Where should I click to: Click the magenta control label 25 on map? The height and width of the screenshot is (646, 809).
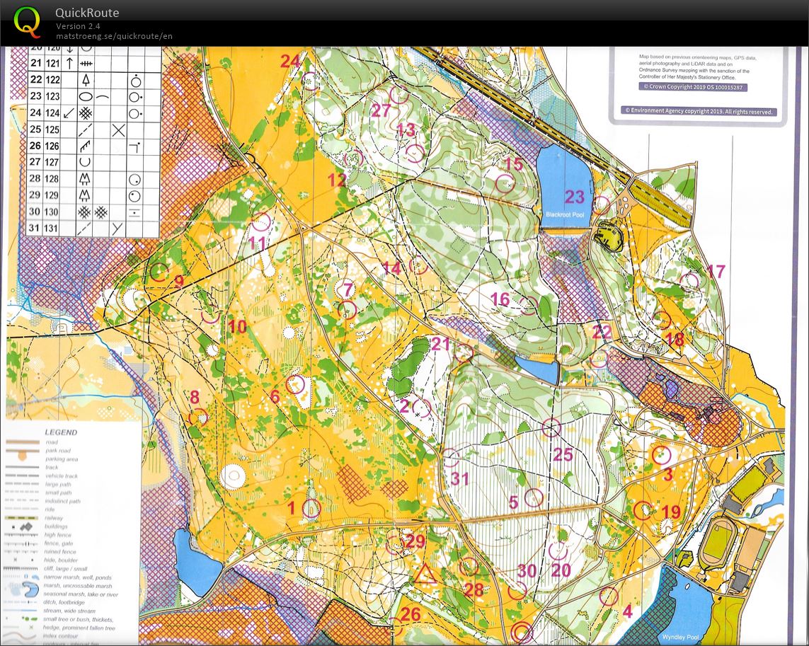[x=563, y=454]
